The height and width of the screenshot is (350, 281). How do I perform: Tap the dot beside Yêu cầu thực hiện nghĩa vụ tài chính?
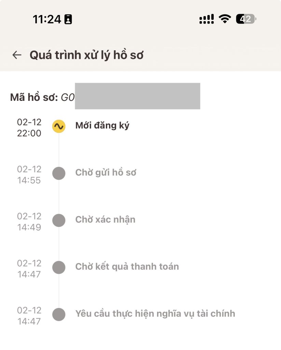(59, 314)
